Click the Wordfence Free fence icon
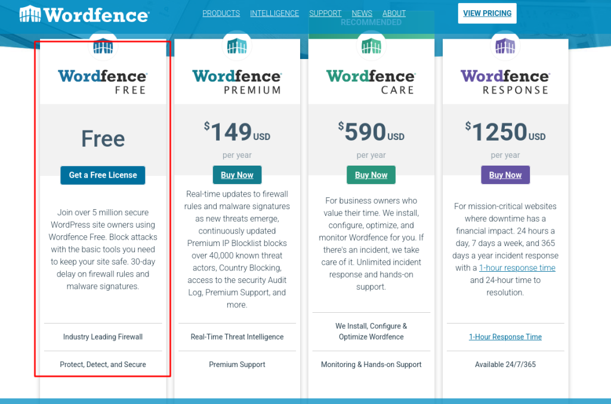Viewport: 611px width, 404px height. point(103,46)
